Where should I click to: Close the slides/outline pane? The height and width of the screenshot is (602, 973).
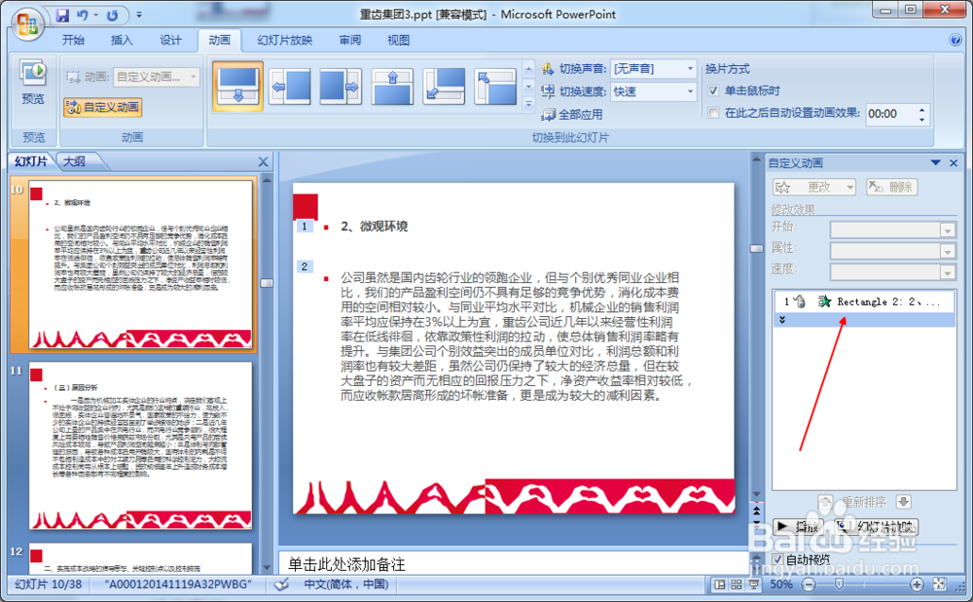pyautogui.click(x=263, y=161)
